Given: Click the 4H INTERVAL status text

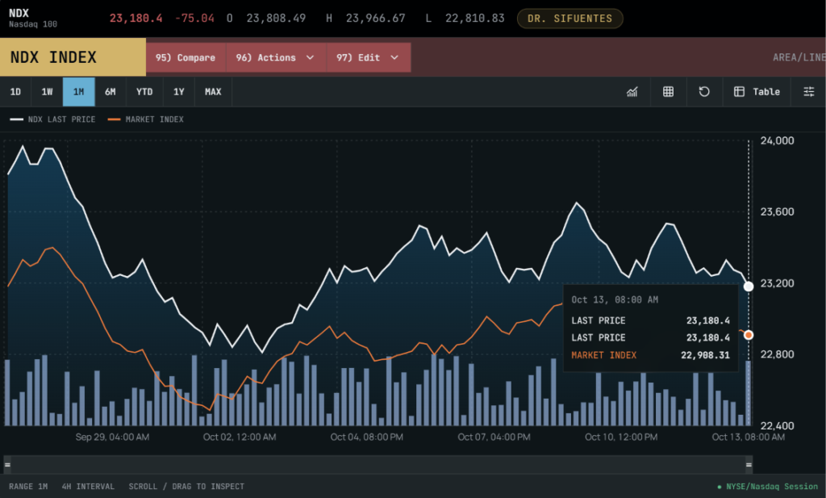Looking at the screenshot, I should click(88, 487).
